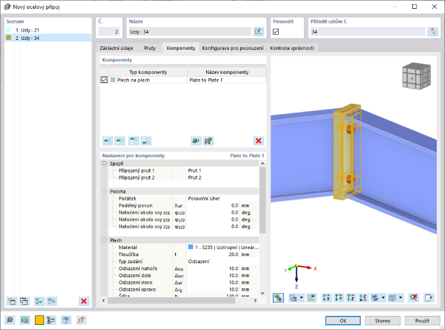445x330 pixels.
Task: Uncheck the Plech na plech component checkbox
Action: (104, 80)
